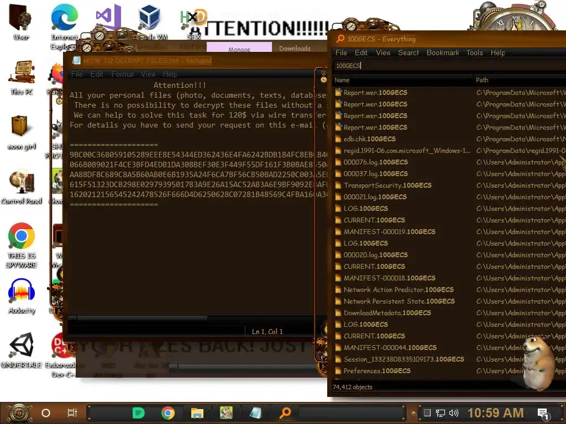Click the Ln 1, Col 1 Notepad status

(x=267, y=331)
